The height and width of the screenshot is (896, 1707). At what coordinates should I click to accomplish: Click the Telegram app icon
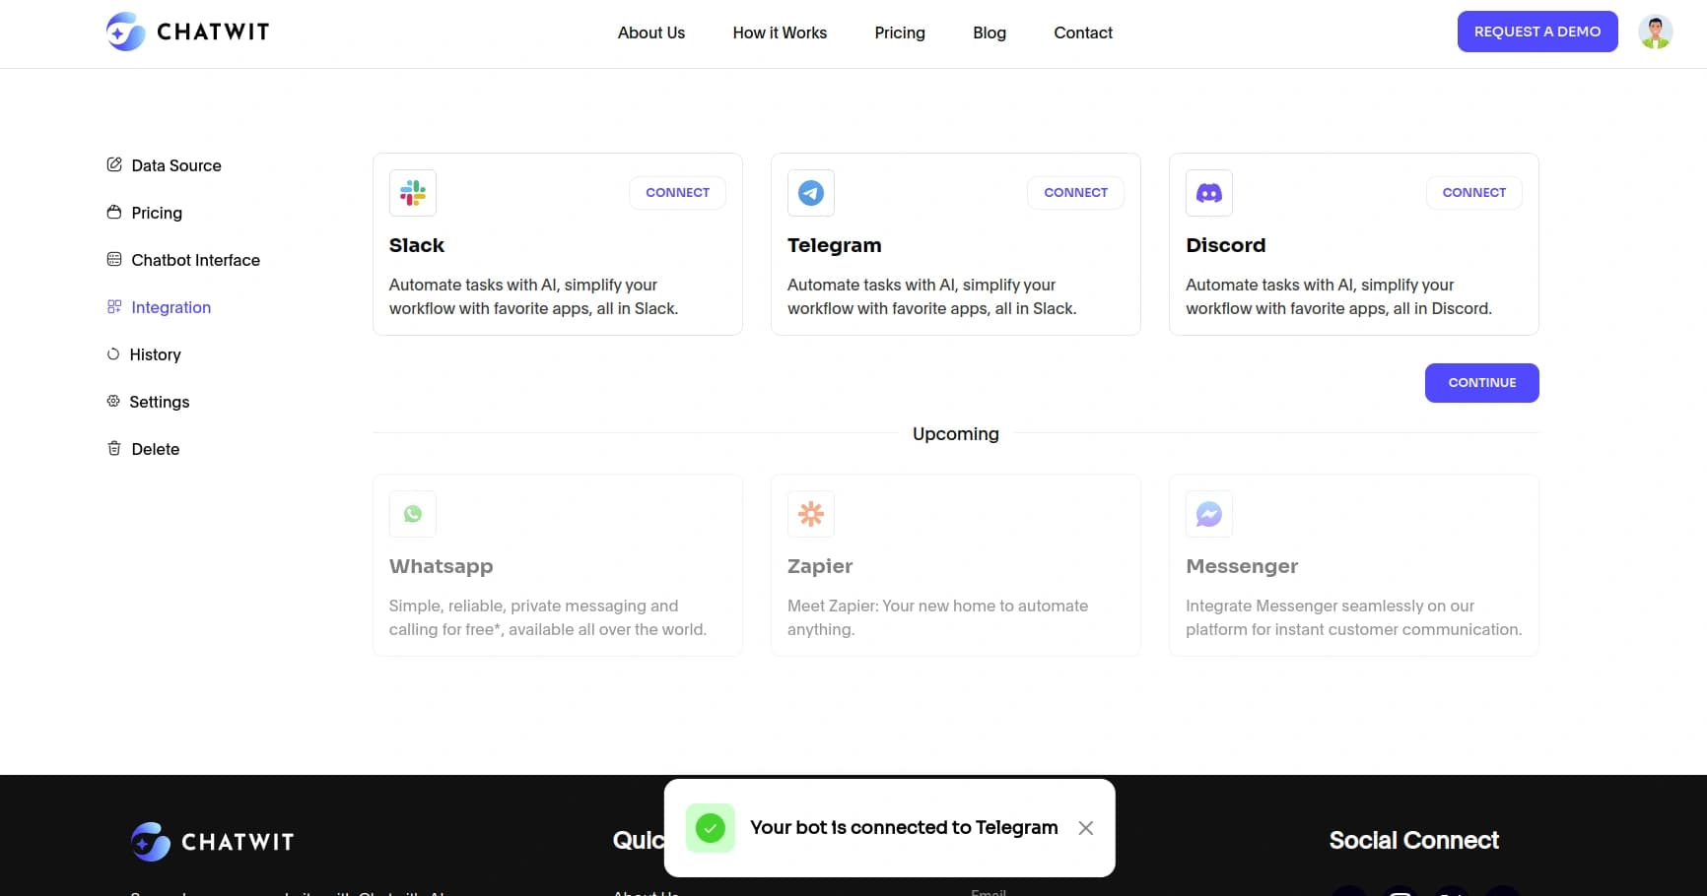[x=811, y=193]
